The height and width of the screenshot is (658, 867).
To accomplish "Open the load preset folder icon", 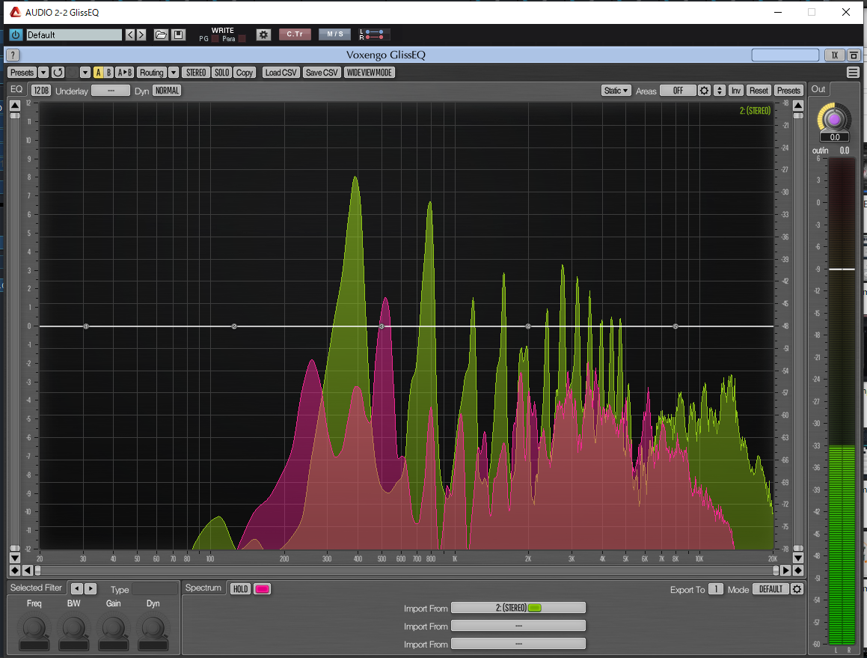I will (x=161, y=35).
